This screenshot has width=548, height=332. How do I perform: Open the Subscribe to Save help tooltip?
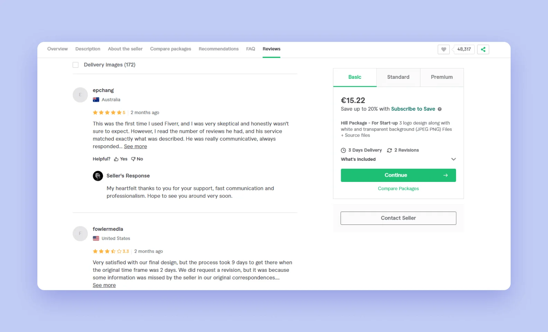(440, 109)
